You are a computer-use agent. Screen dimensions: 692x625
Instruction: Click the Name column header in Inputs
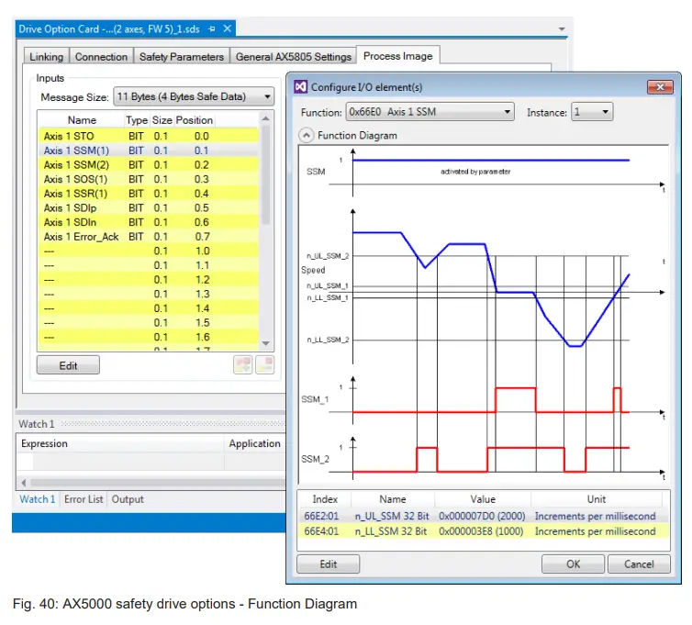pos(82,120)
